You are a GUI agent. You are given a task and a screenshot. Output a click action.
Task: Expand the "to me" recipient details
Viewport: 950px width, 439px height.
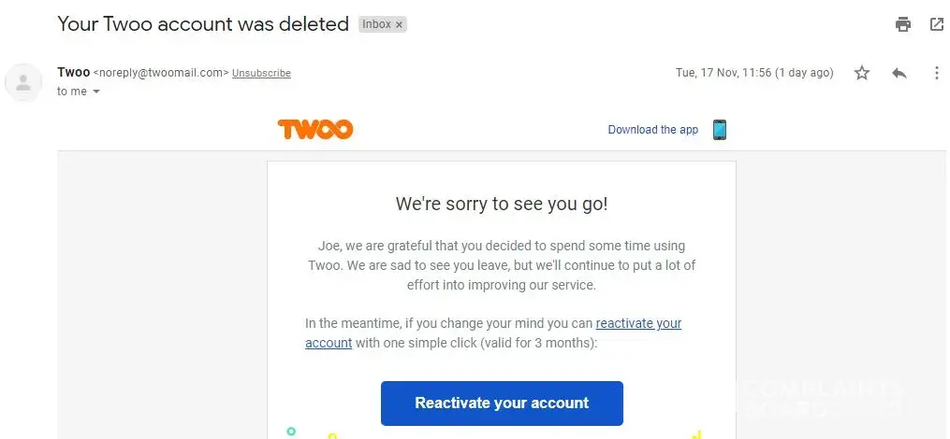pyautogui.click(x=95, y=92)
